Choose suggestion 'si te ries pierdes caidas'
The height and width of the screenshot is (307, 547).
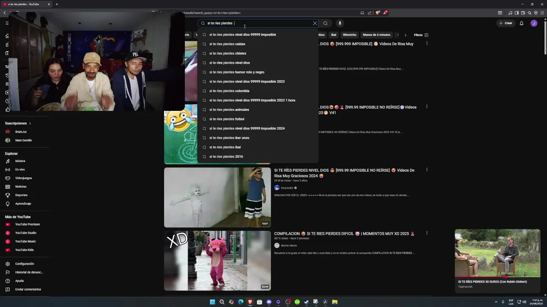[x=258, y=44]
